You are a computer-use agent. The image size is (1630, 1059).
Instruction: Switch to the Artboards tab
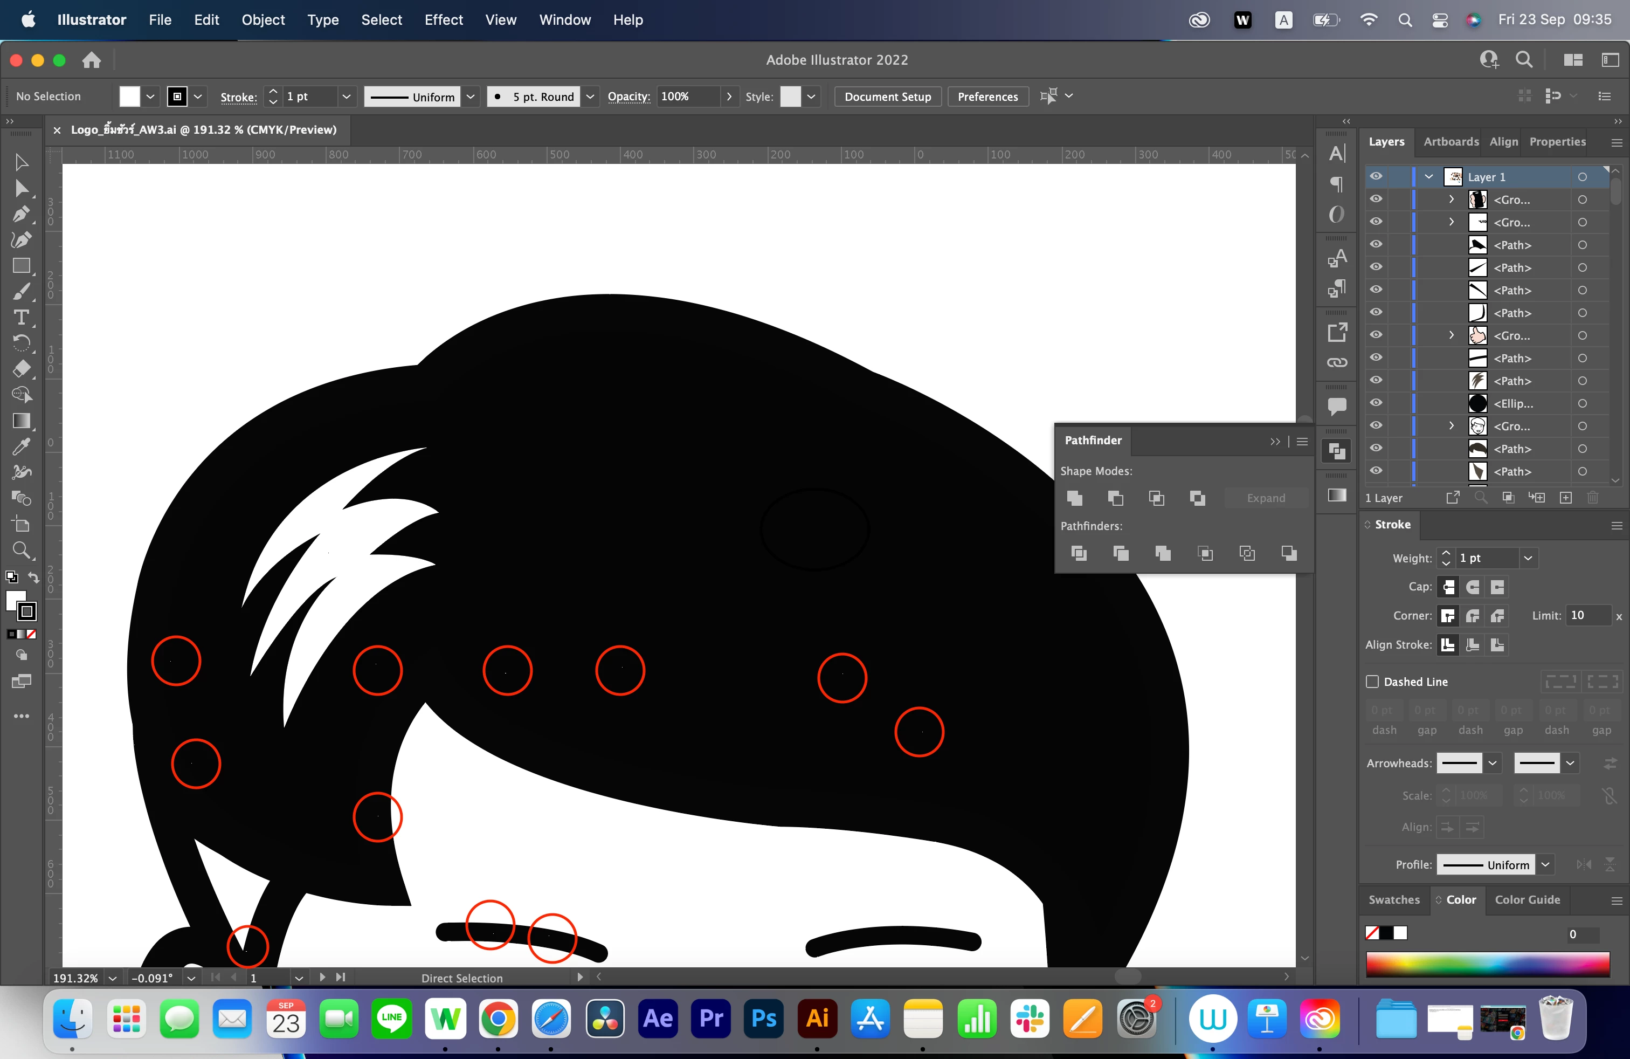(1451, 142)
